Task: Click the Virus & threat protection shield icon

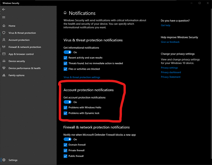Action: point(4,33)
